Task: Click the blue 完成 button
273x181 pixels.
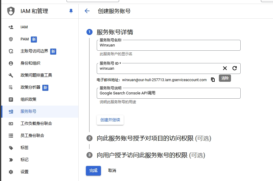Action: [x=93, y=171]
